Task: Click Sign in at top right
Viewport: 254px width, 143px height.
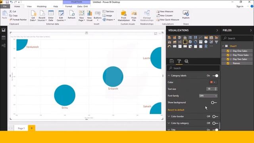Action: 240,6
